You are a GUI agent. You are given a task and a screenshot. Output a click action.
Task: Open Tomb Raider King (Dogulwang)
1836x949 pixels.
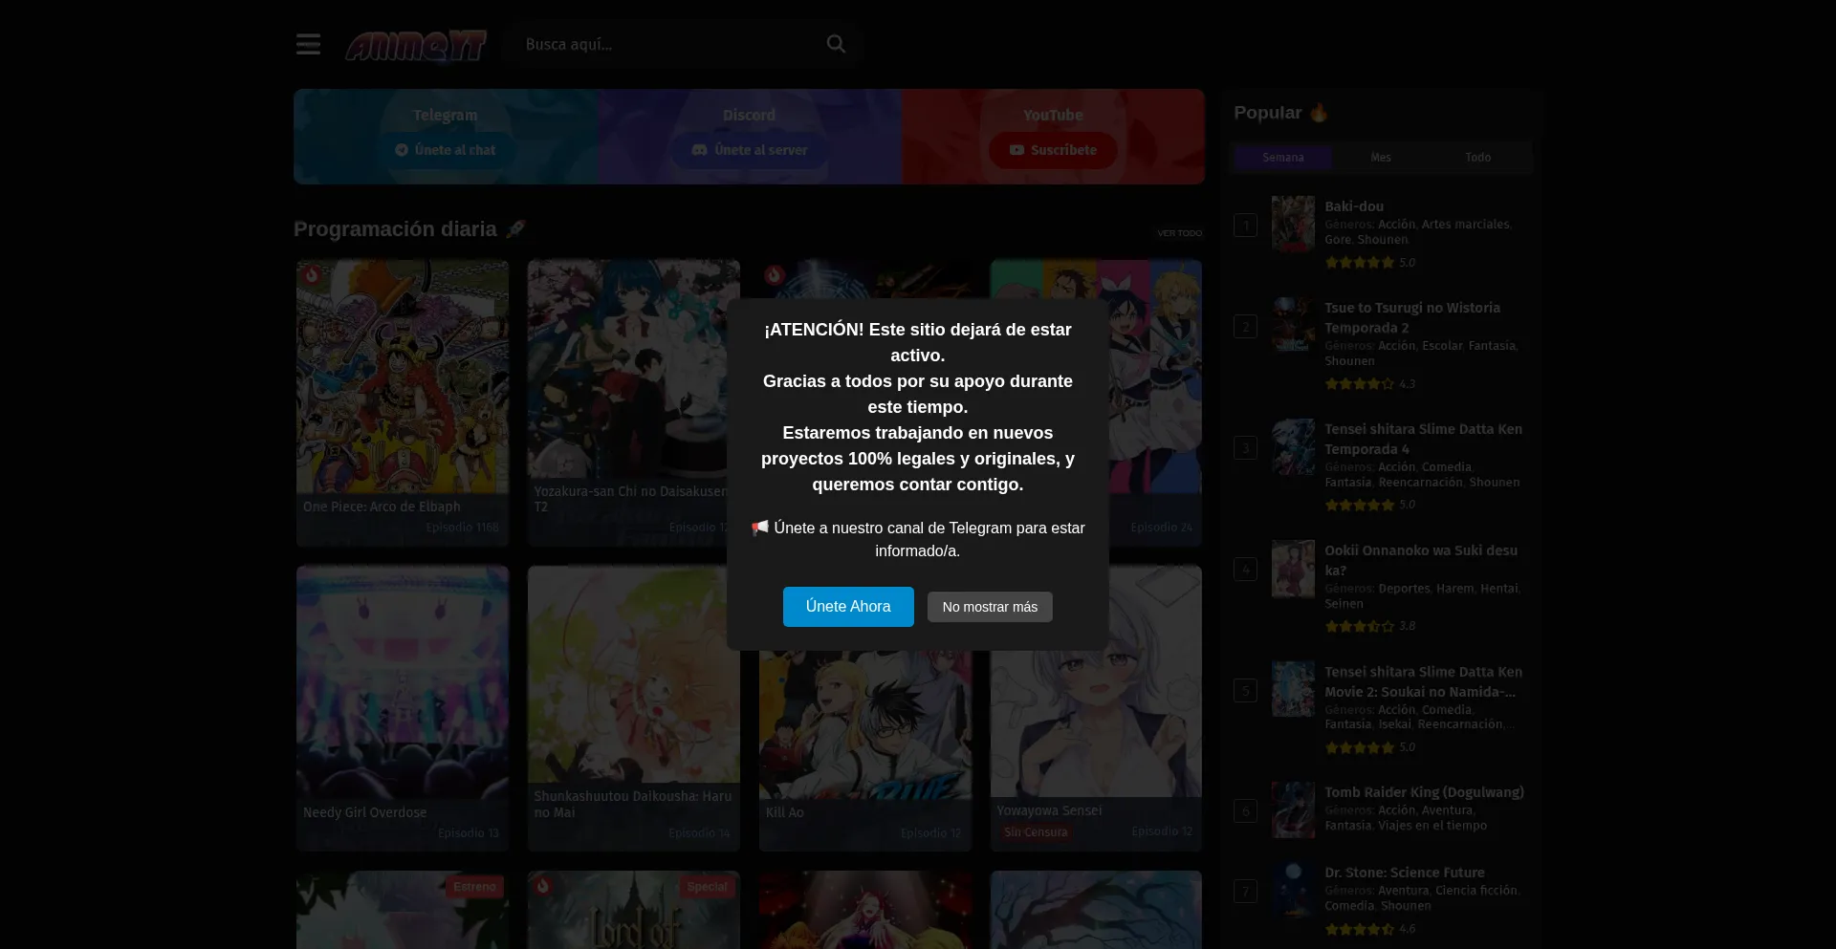point(1424,792)
